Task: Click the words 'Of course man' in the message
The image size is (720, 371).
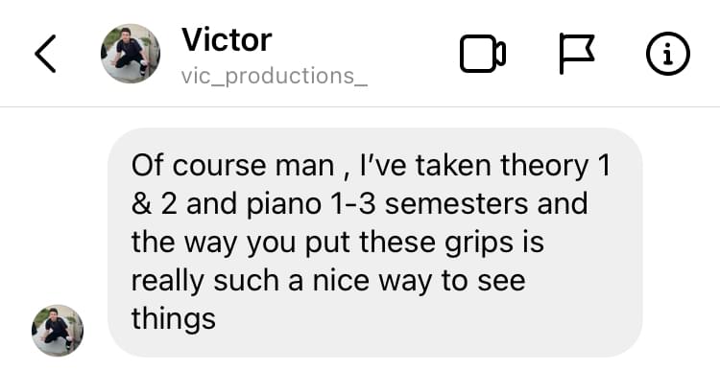Action: (x=232, y=166)
